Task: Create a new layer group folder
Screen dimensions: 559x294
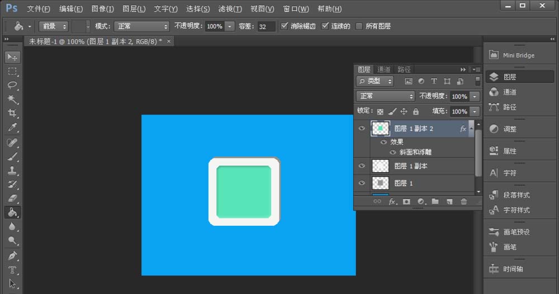Action: click(x=435, y=201)
